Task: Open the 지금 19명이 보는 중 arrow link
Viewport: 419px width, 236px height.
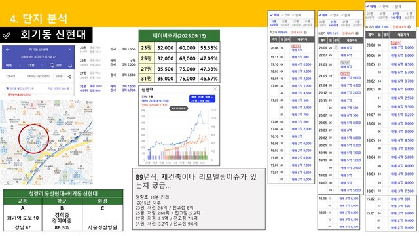Action: pyautogui.click(x=60, y=88)
